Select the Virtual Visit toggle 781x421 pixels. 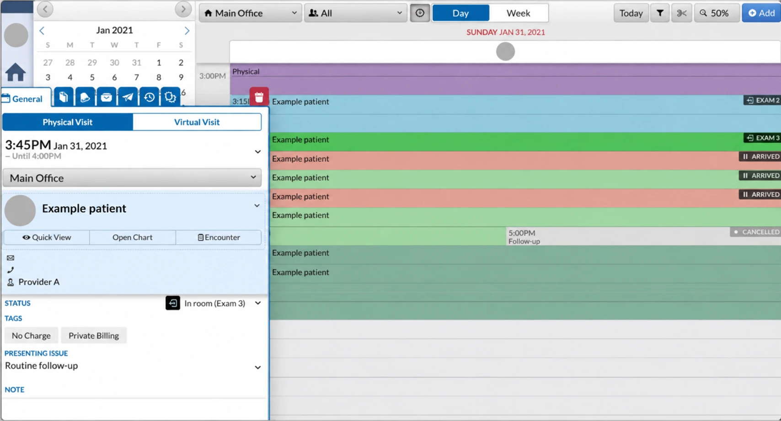tap(197, 122)
